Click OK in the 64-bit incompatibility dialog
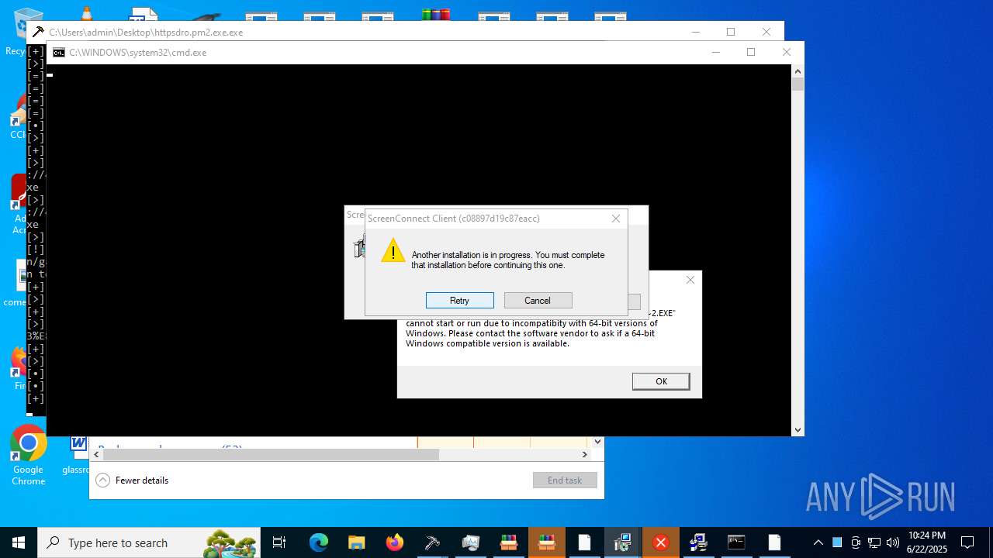This screenshot has width=993, height=558. pyautogui.click(x=661, y=381)
